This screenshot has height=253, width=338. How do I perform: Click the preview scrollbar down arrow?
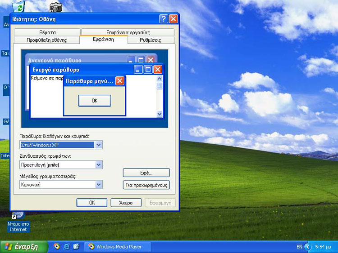click(x=160, y=114)
